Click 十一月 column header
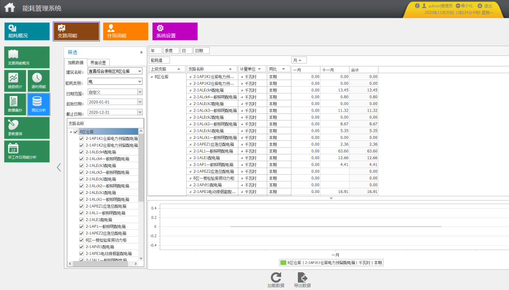This screenshot has height=290, width=509. 335,70
